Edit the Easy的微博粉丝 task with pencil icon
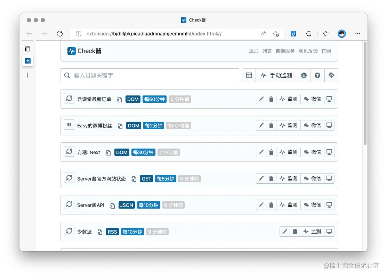Screen dimensions: 387x277 click(x=261, y=125)
